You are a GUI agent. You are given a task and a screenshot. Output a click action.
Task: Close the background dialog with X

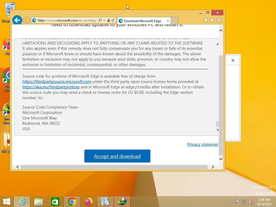click(233, 60)
